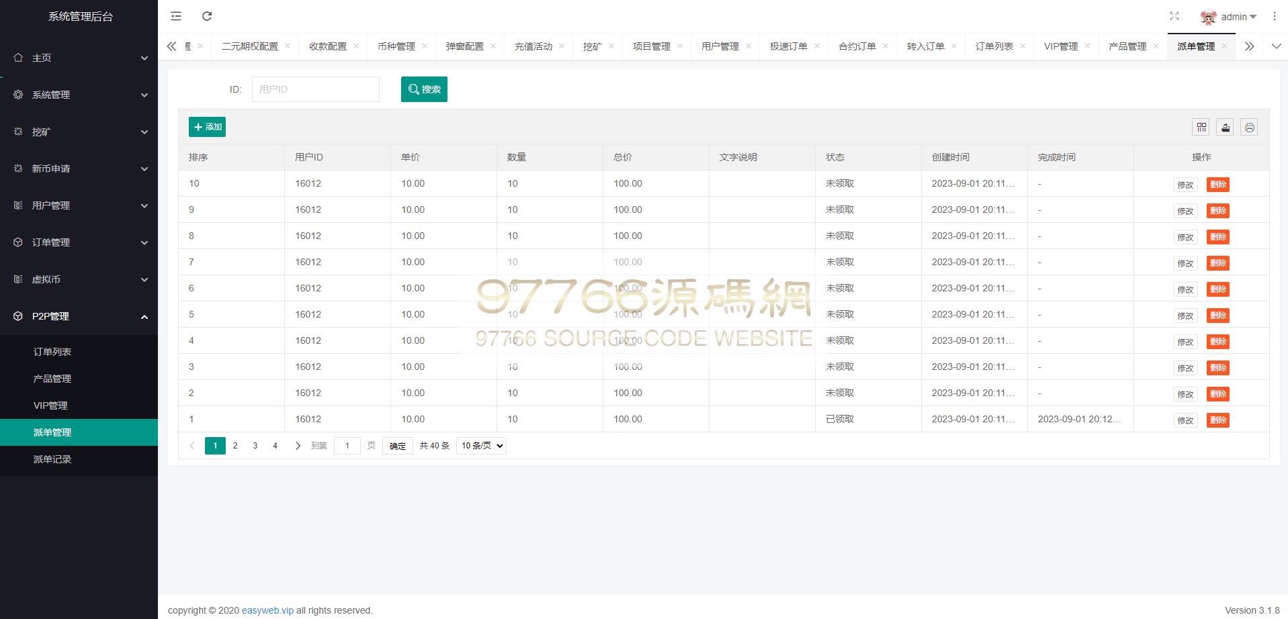
Task: Open 产品管理 in the sidebar submenu
Action: pos(79,379)
